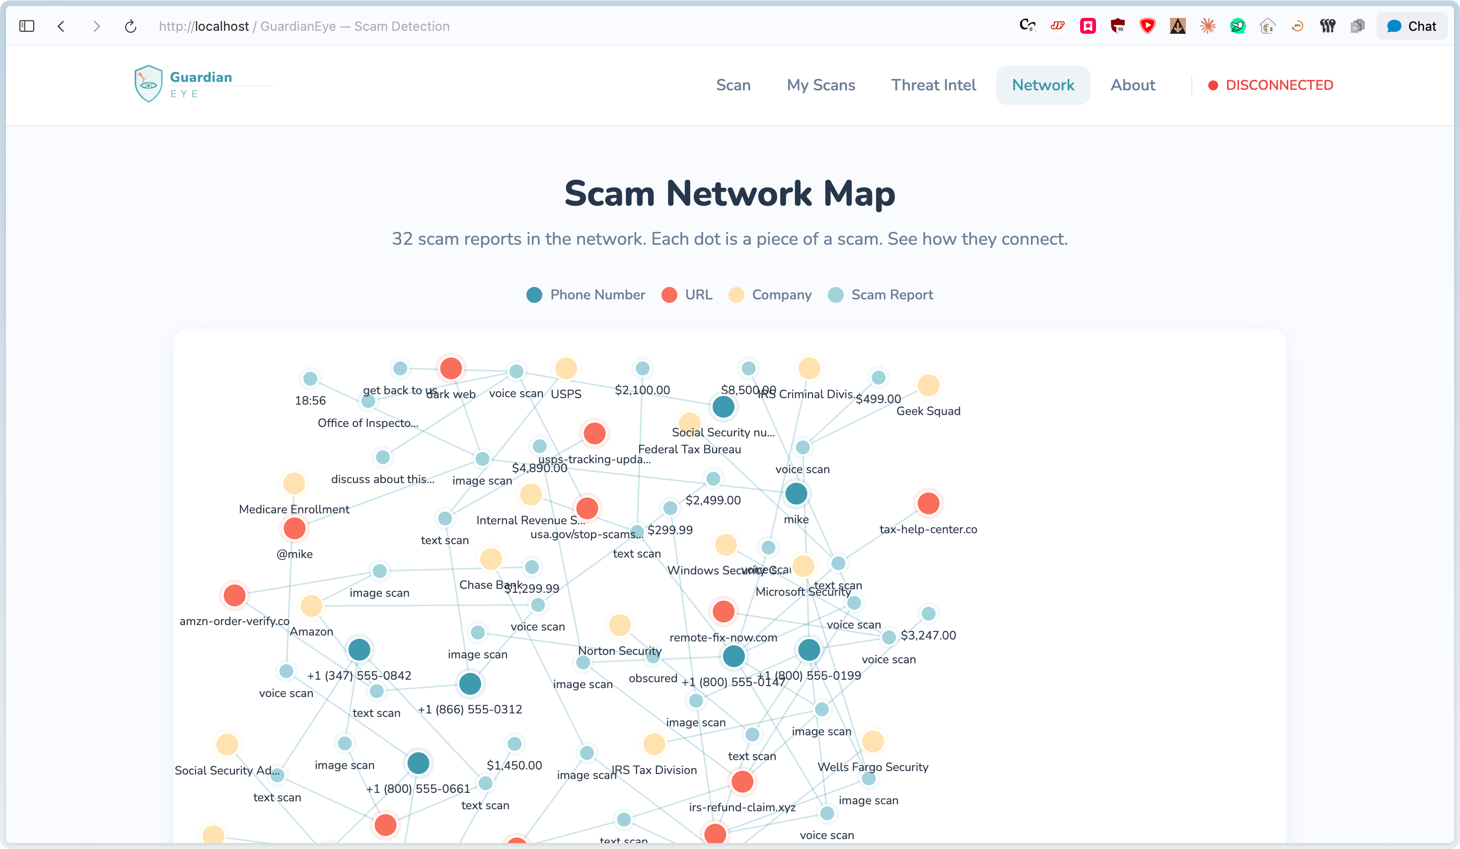The width and height of the screenshot is (1460, 849).
Task: Go back with the browser arrow
Action: point(62,26)
